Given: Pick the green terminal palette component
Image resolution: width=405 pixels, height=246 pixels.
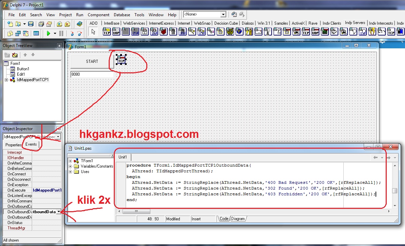Looking at the screenshot, I should [325, 32].
